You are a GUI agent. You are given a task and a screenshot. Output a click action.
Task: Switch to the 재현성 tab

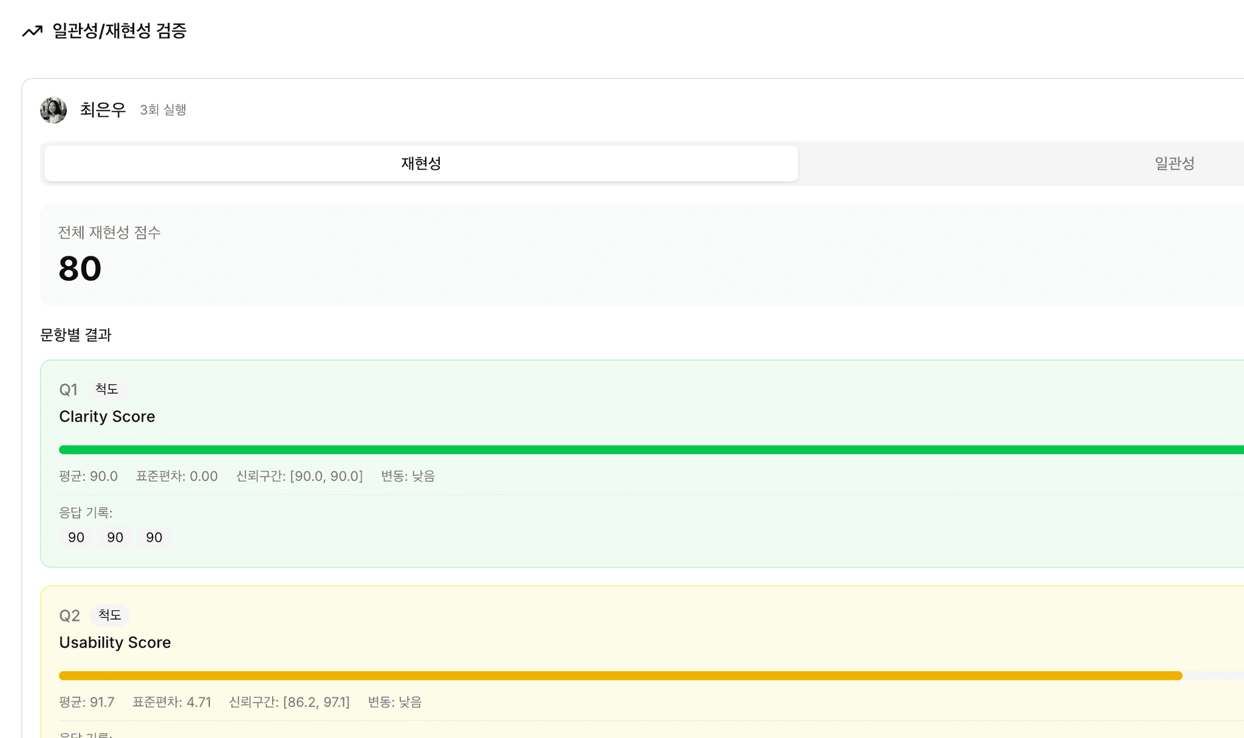click(421, 163)
